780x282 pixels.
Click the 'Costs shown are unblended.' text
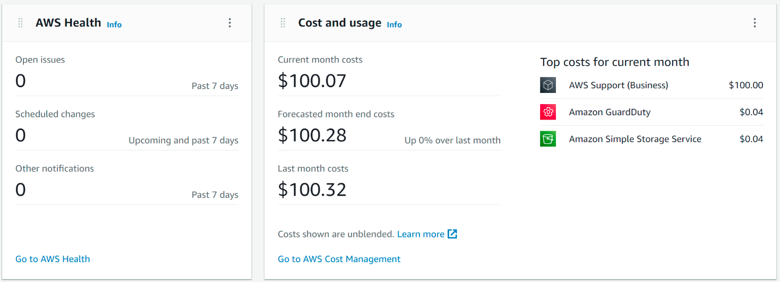click(336, 234)
